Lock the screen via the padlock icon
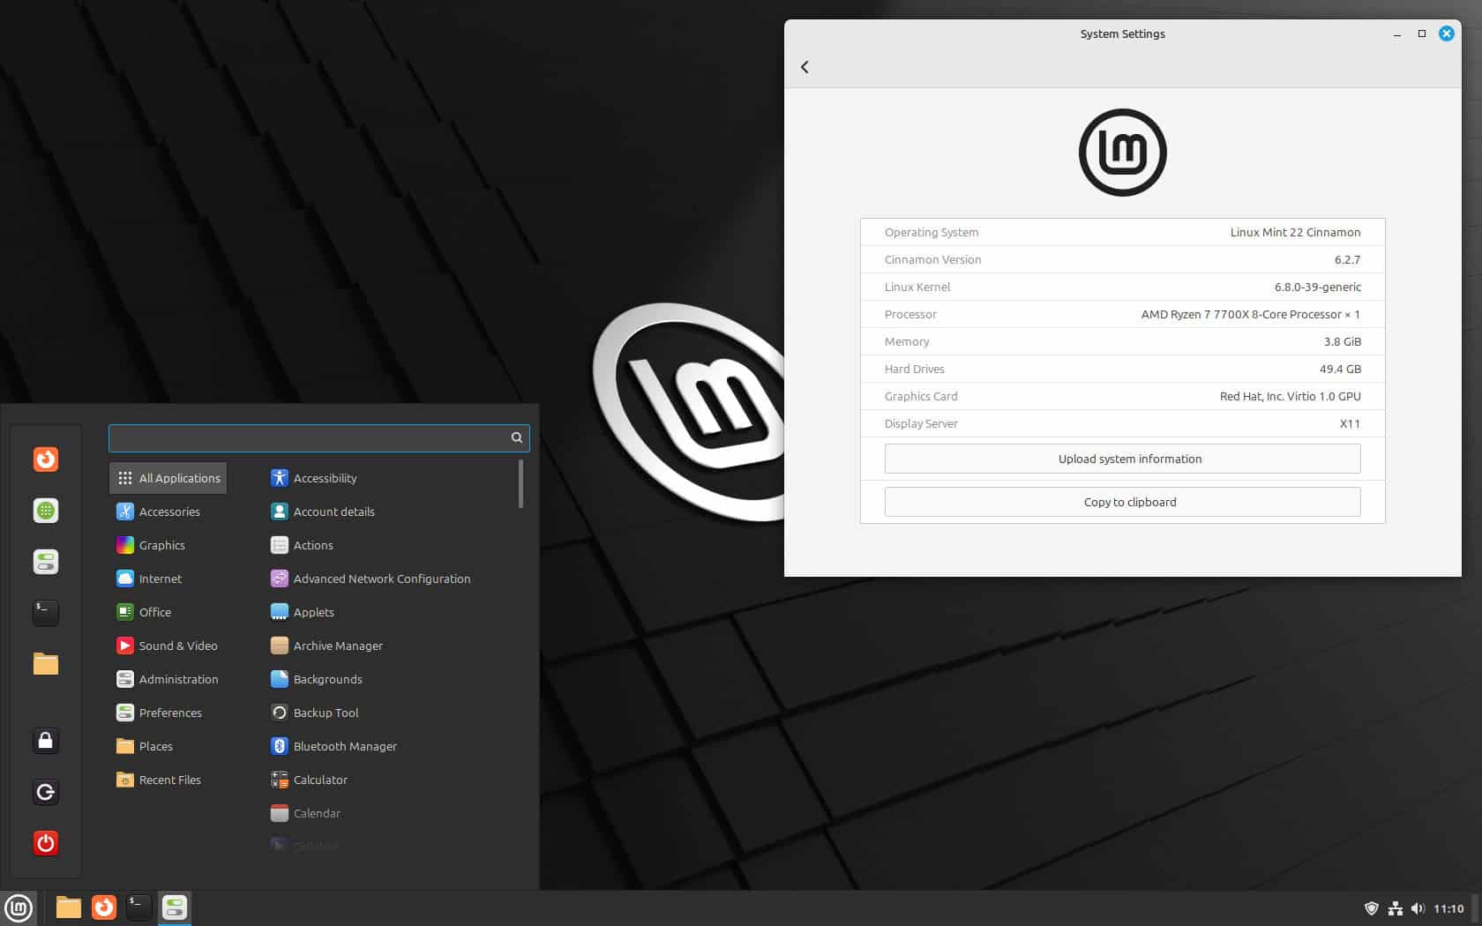This screenshot has width=1482, height=926. tap(45, 741)
